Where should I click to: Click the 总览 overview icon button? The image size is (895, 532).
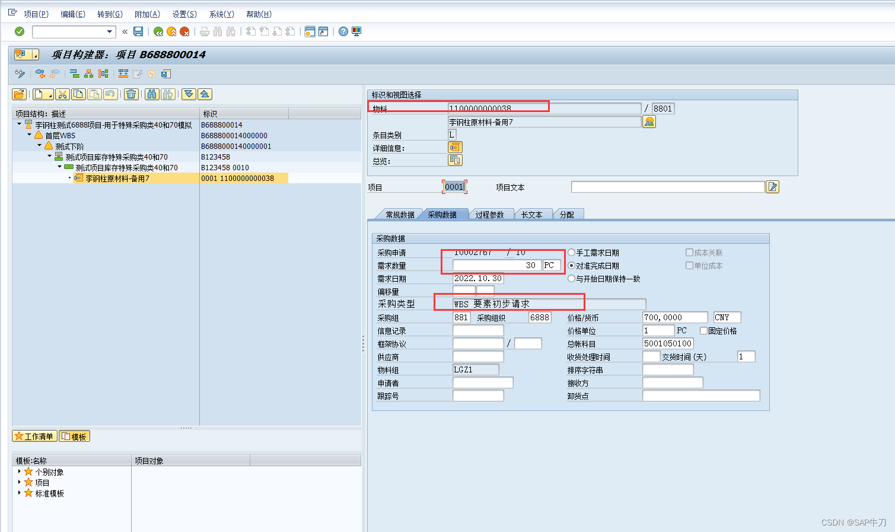click(x=455, y=160)
